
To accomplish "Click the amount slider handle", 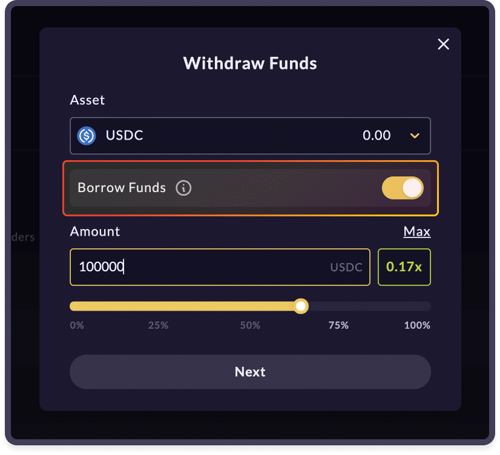I will [301, 306].
